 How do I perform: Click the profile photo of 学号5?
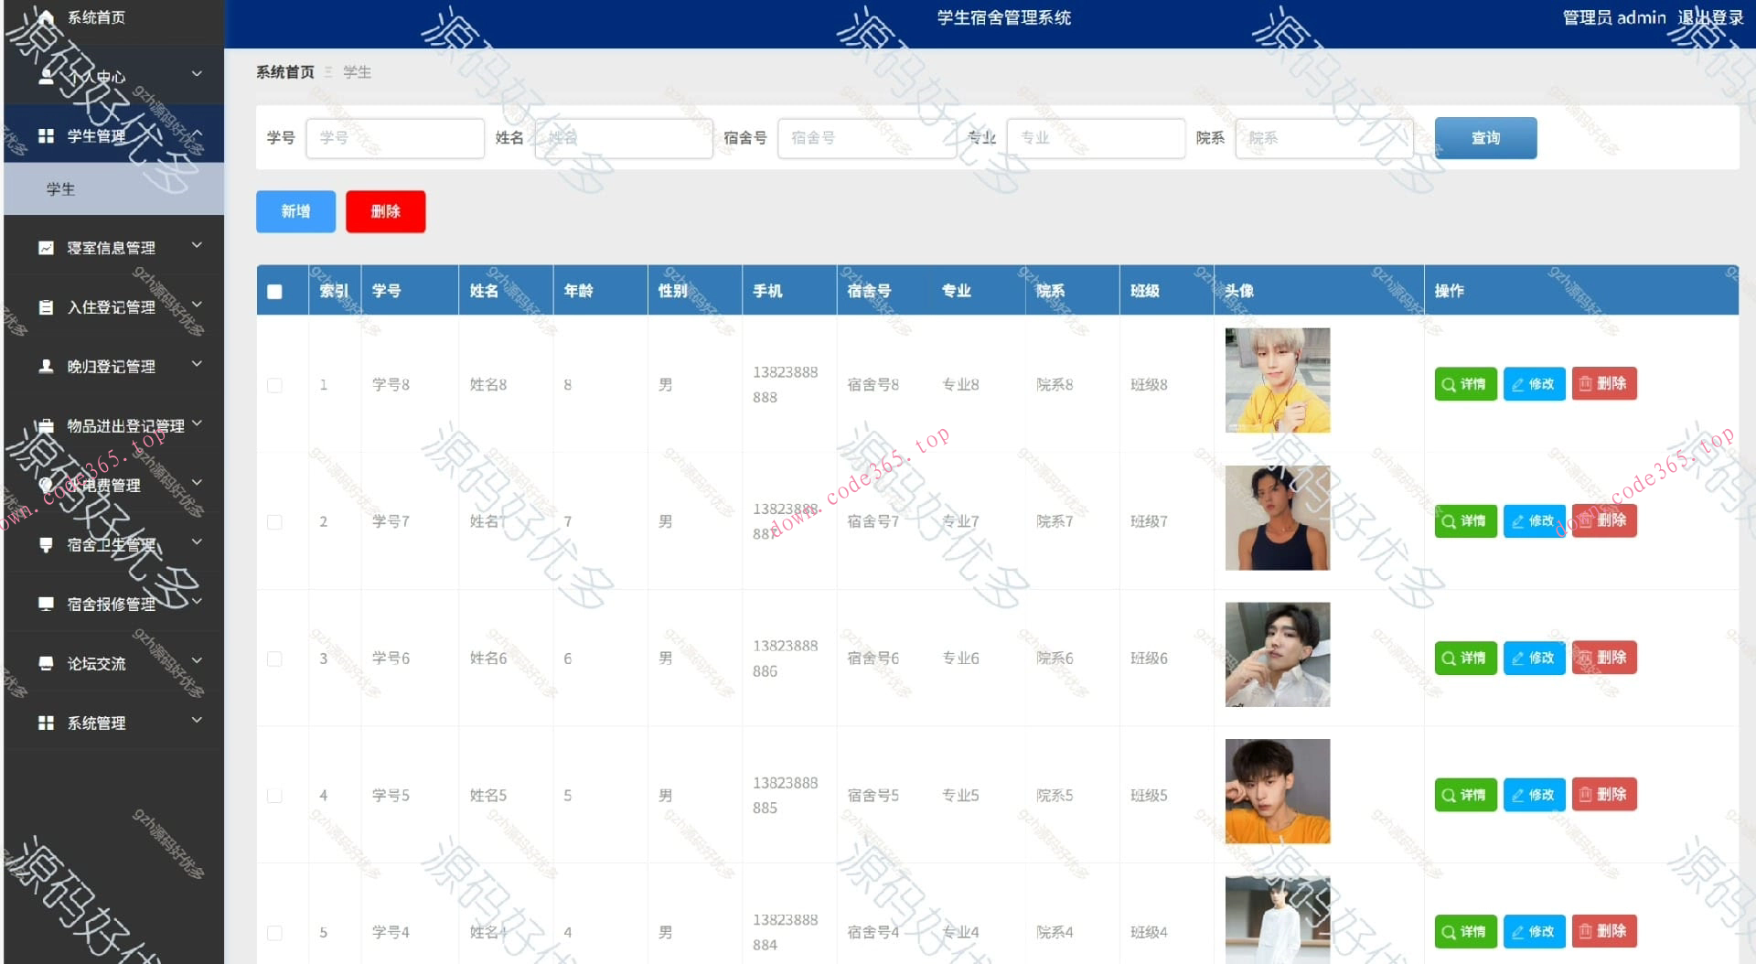(x=1277, y=792)
